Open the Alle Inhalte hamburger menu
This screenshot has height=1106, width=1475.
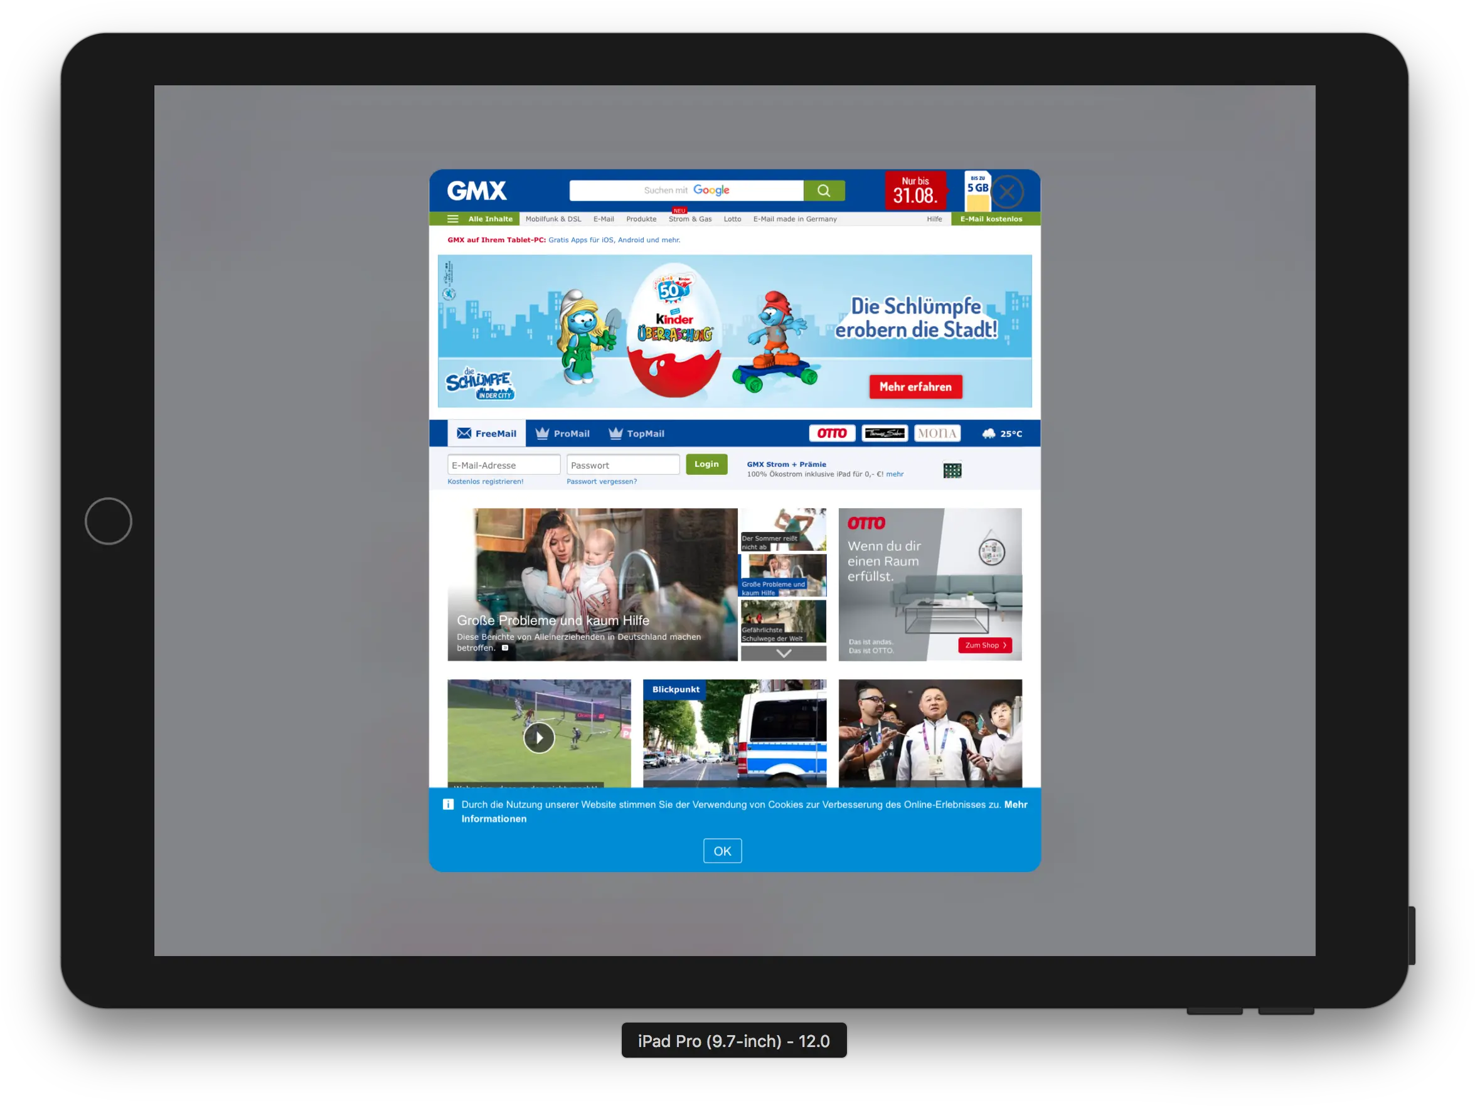tap(475, 220)
